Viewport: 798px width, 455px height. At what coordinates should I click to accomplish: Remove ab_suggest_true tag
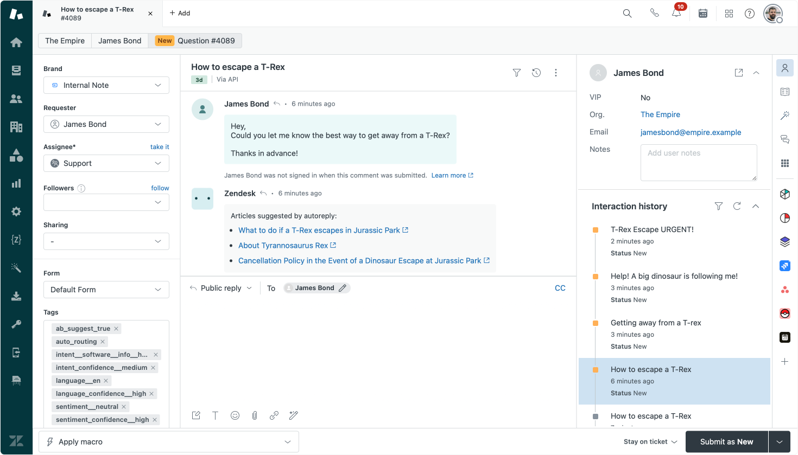[x=116, y=329]
